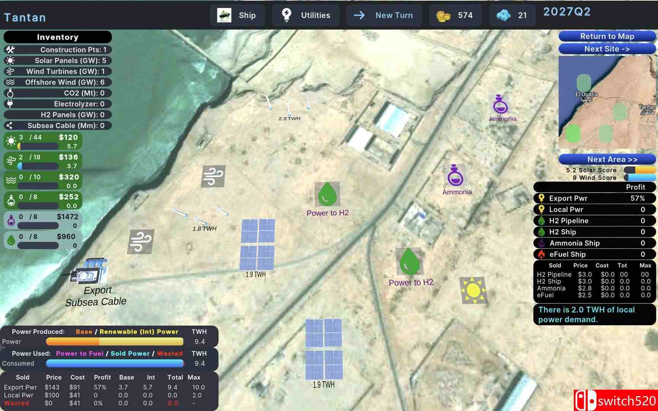Select the upper Power to H2 droplet icon
The image size is (658, 411).
(327, 194)
